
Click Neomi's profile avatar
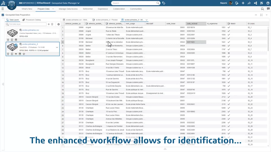point(230,3)
